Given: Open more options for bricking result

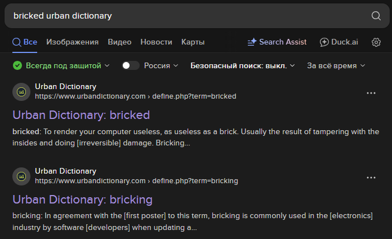Looking at the screenshot, I should pyautogui.click(x=371, y=177).
